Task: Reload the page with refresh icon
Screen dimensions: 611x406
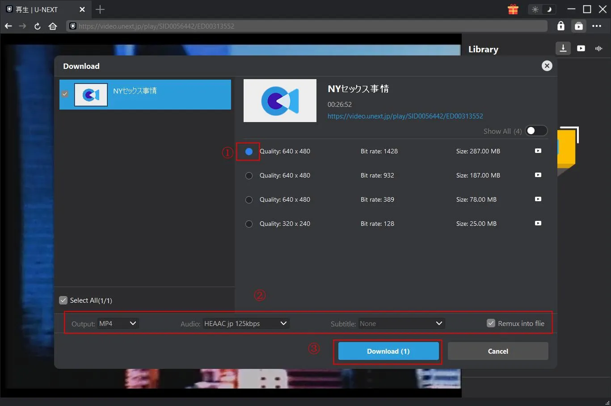Action: 38,26
